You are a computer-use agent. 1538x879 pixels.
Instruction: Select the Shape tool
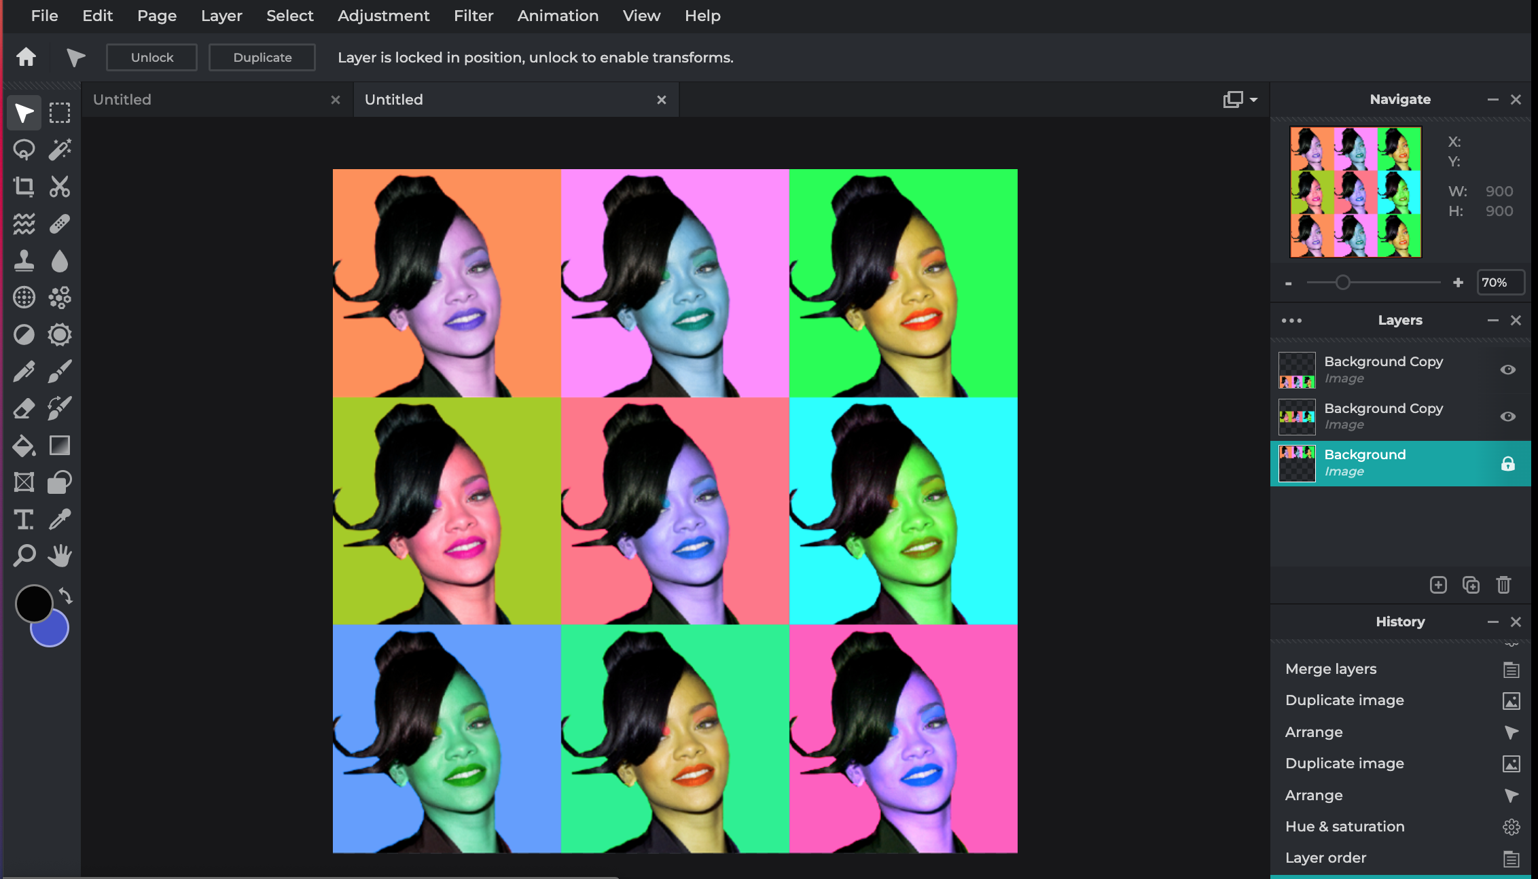(x=60, y=482)
